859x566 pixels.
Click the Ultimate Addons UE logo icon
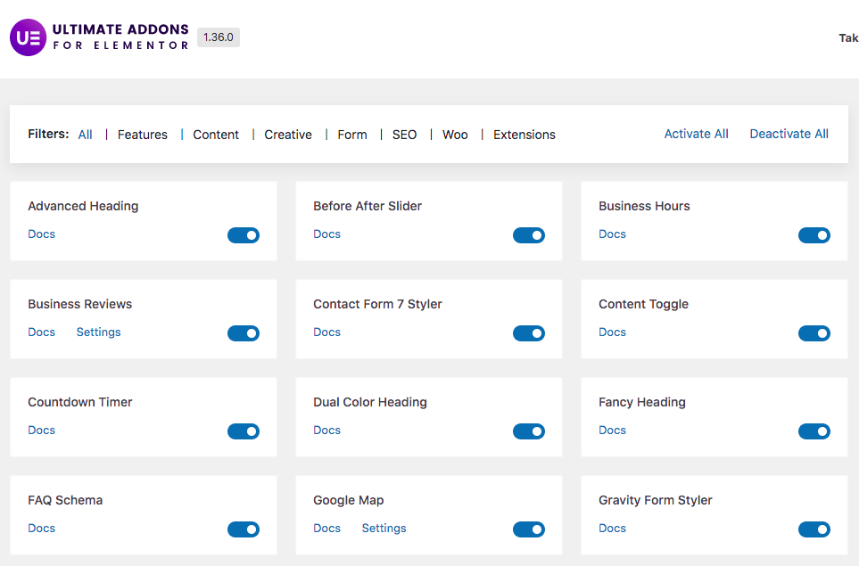point(27,38)
